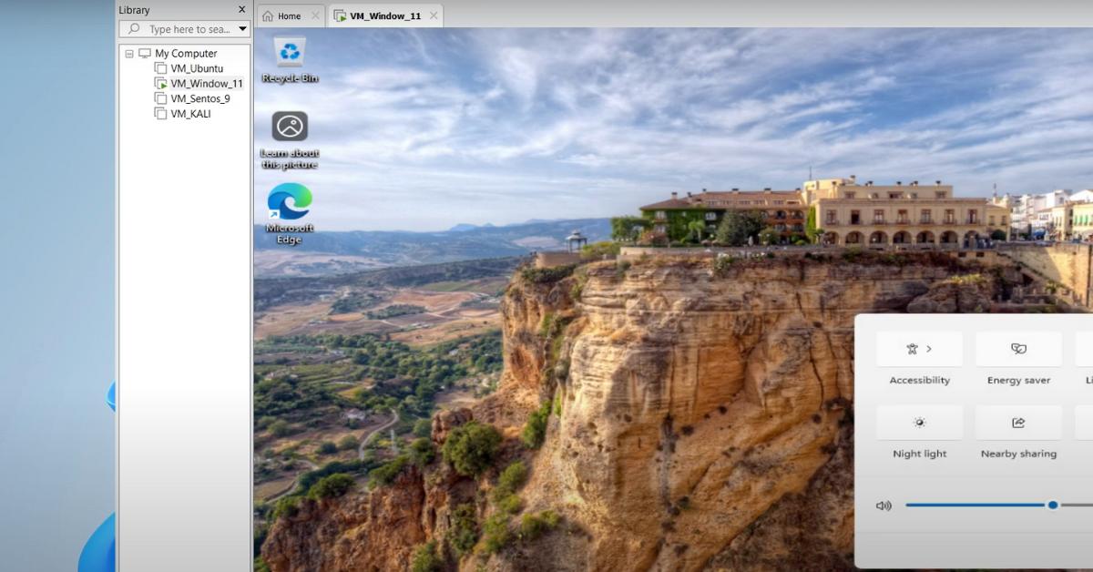
Task: Click the My Computer monitor icon
Action: coord(145,54)
